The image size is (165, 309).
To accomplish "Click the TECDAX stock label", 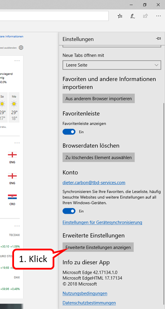I will tap(14, 235).
